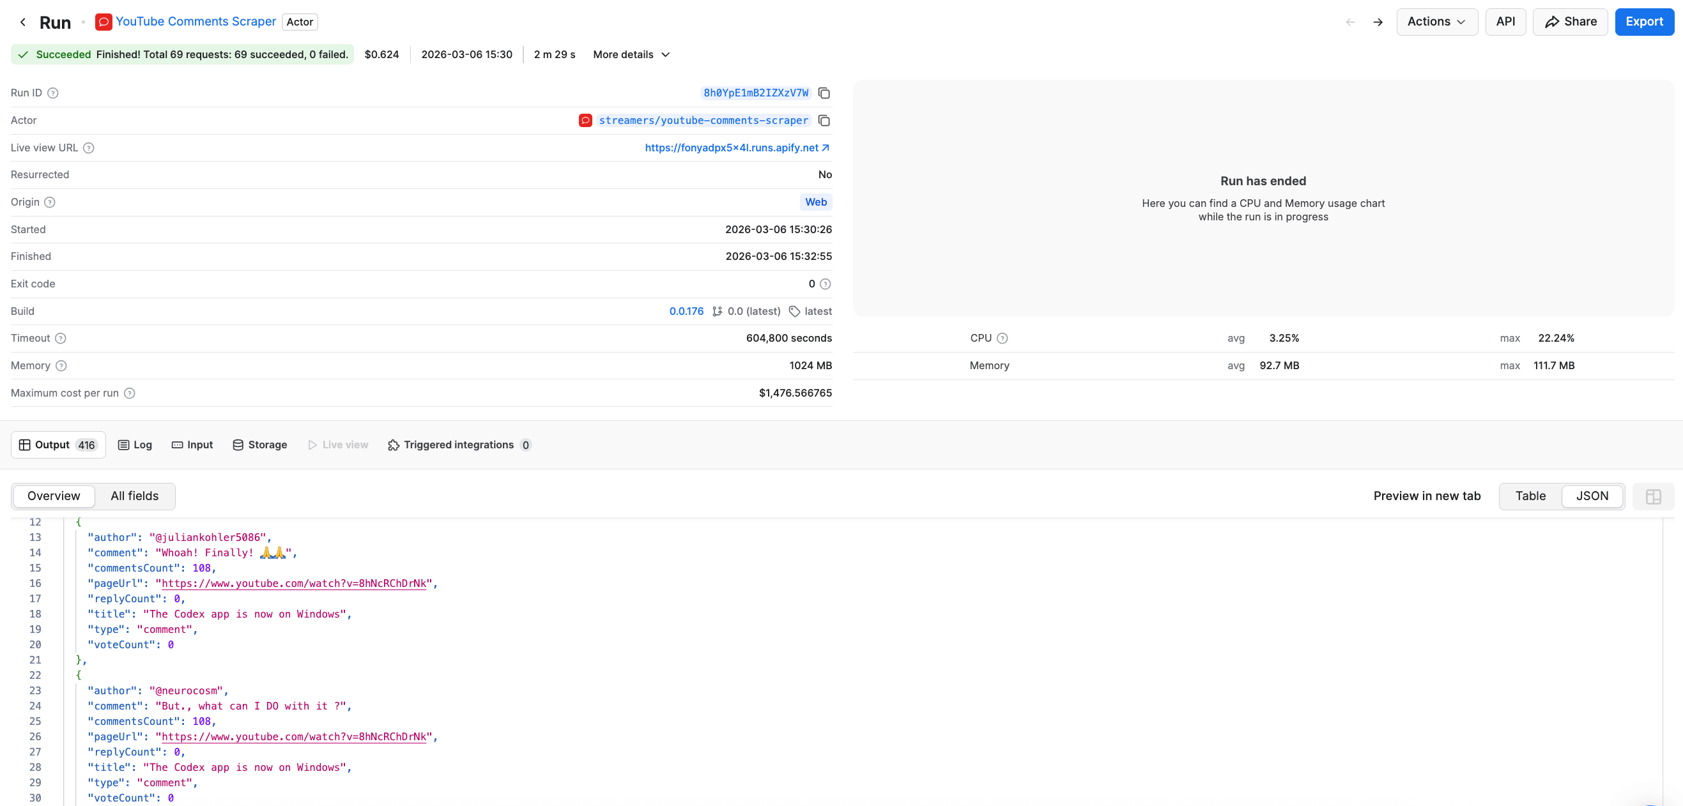The height and width of the screenshot is (806, 1683).
Task: Click the back arrow beside Run title
Action: [23, 22]
